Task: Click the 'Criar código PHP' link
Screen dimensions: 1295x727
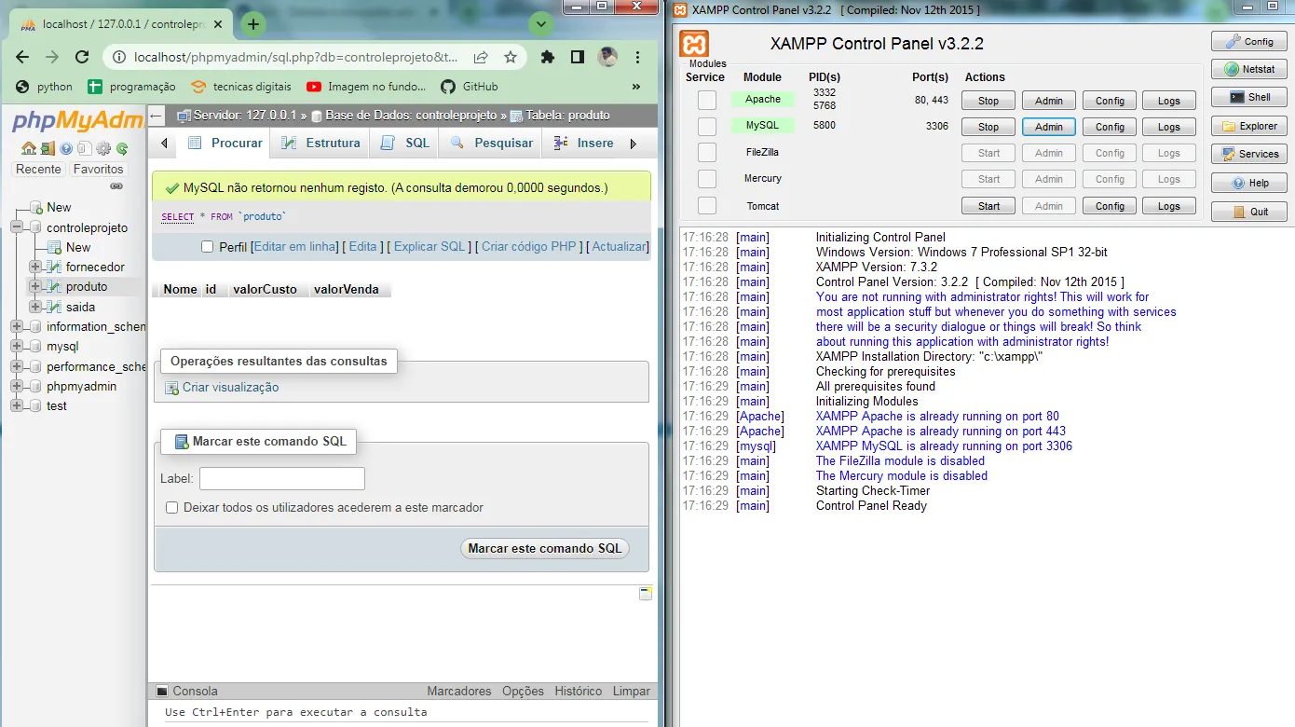Action: 528,247
